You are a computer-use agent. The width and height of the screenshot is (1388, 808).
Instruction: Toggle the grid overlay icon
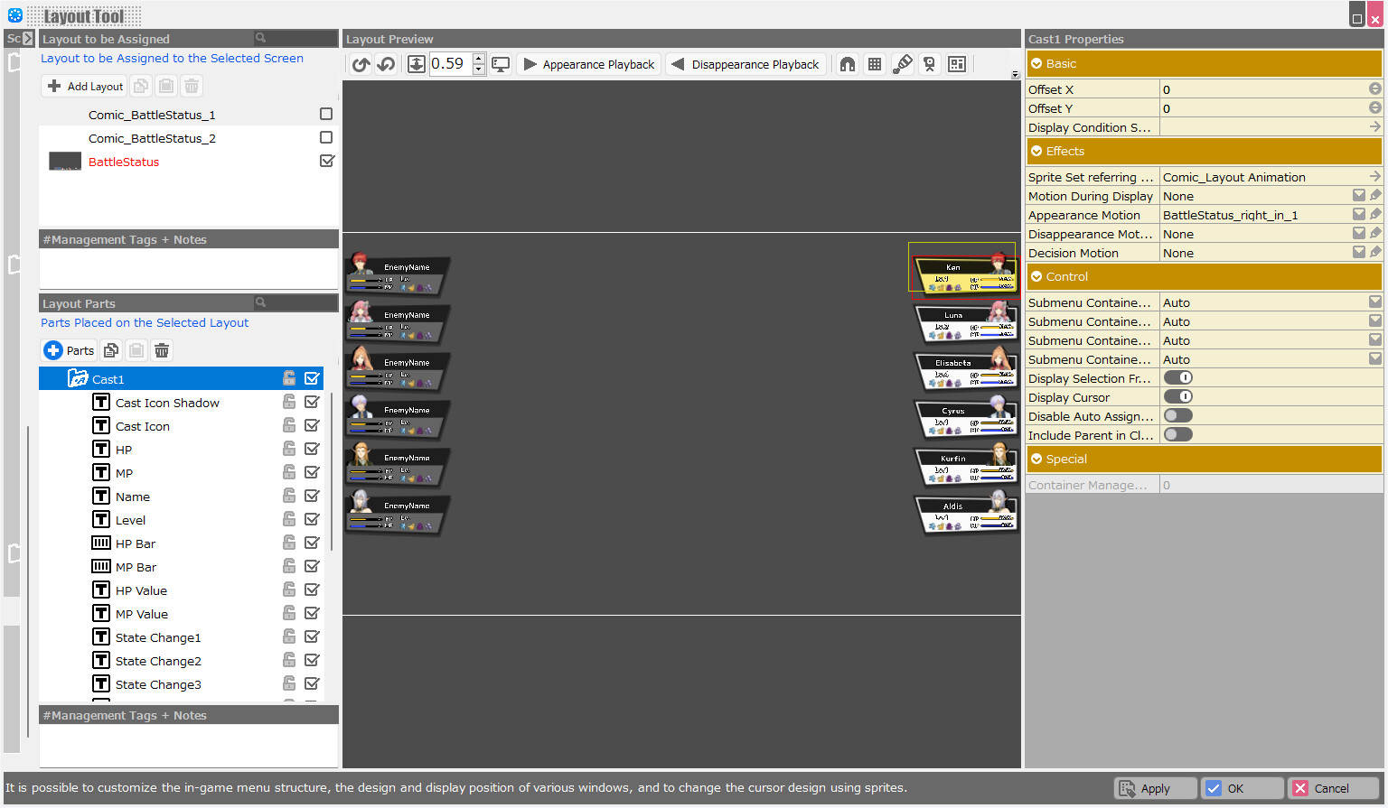tap(874, 63)
